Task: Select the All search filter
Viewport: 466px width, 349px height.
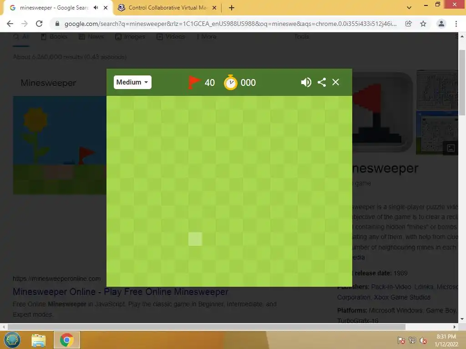Action: click(21, 37)
